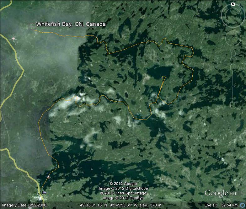This screenshot has height=209, width=246.
Task: Click the Google Earth logo
Action: click(x=224, y=193)
